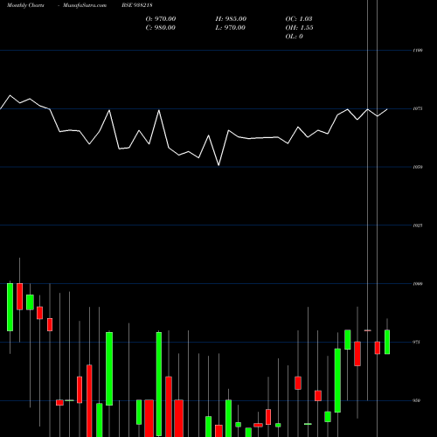Click the 1075 price axis label

click(x=418, y=108)
